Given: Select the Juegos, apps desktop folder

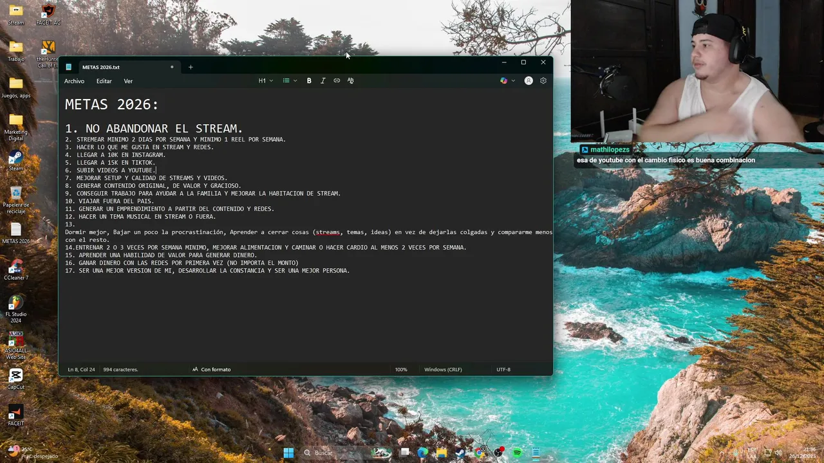Looking at the screenshot, I should click(x=16, y=88).
